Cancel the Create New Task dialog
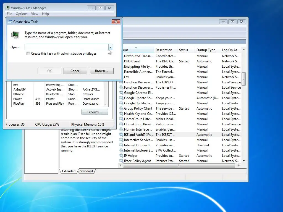This screenshot has width=283, height=212. coord(75,71)
